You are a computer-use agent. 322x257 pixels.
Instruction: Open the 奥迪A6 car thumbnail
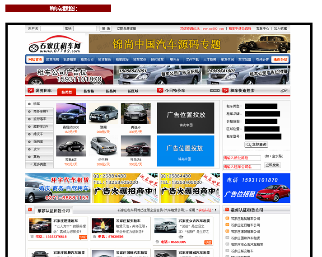(x=135, y=114)
